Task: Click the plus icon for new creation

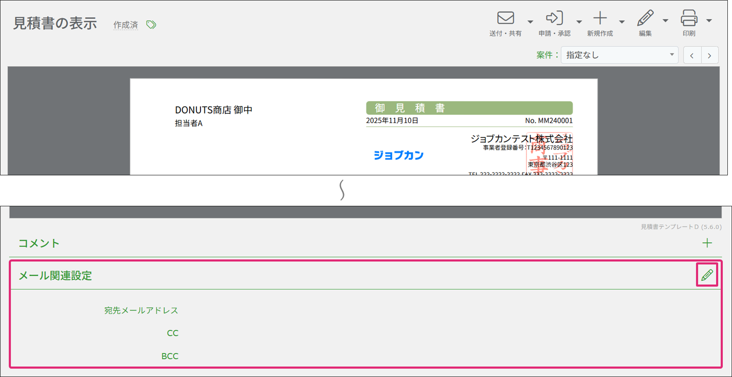Action: [x=600, y=18]
